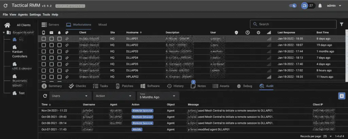Select All Clients home icon
The image size is (348, 139).
click(x=6, y=25)
